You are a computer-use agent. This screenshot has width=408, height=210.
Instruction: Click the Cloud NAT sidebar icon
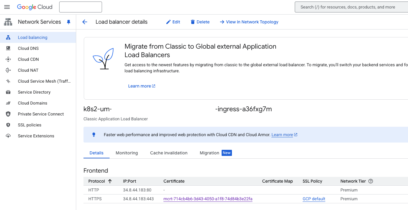click(8, 70)
